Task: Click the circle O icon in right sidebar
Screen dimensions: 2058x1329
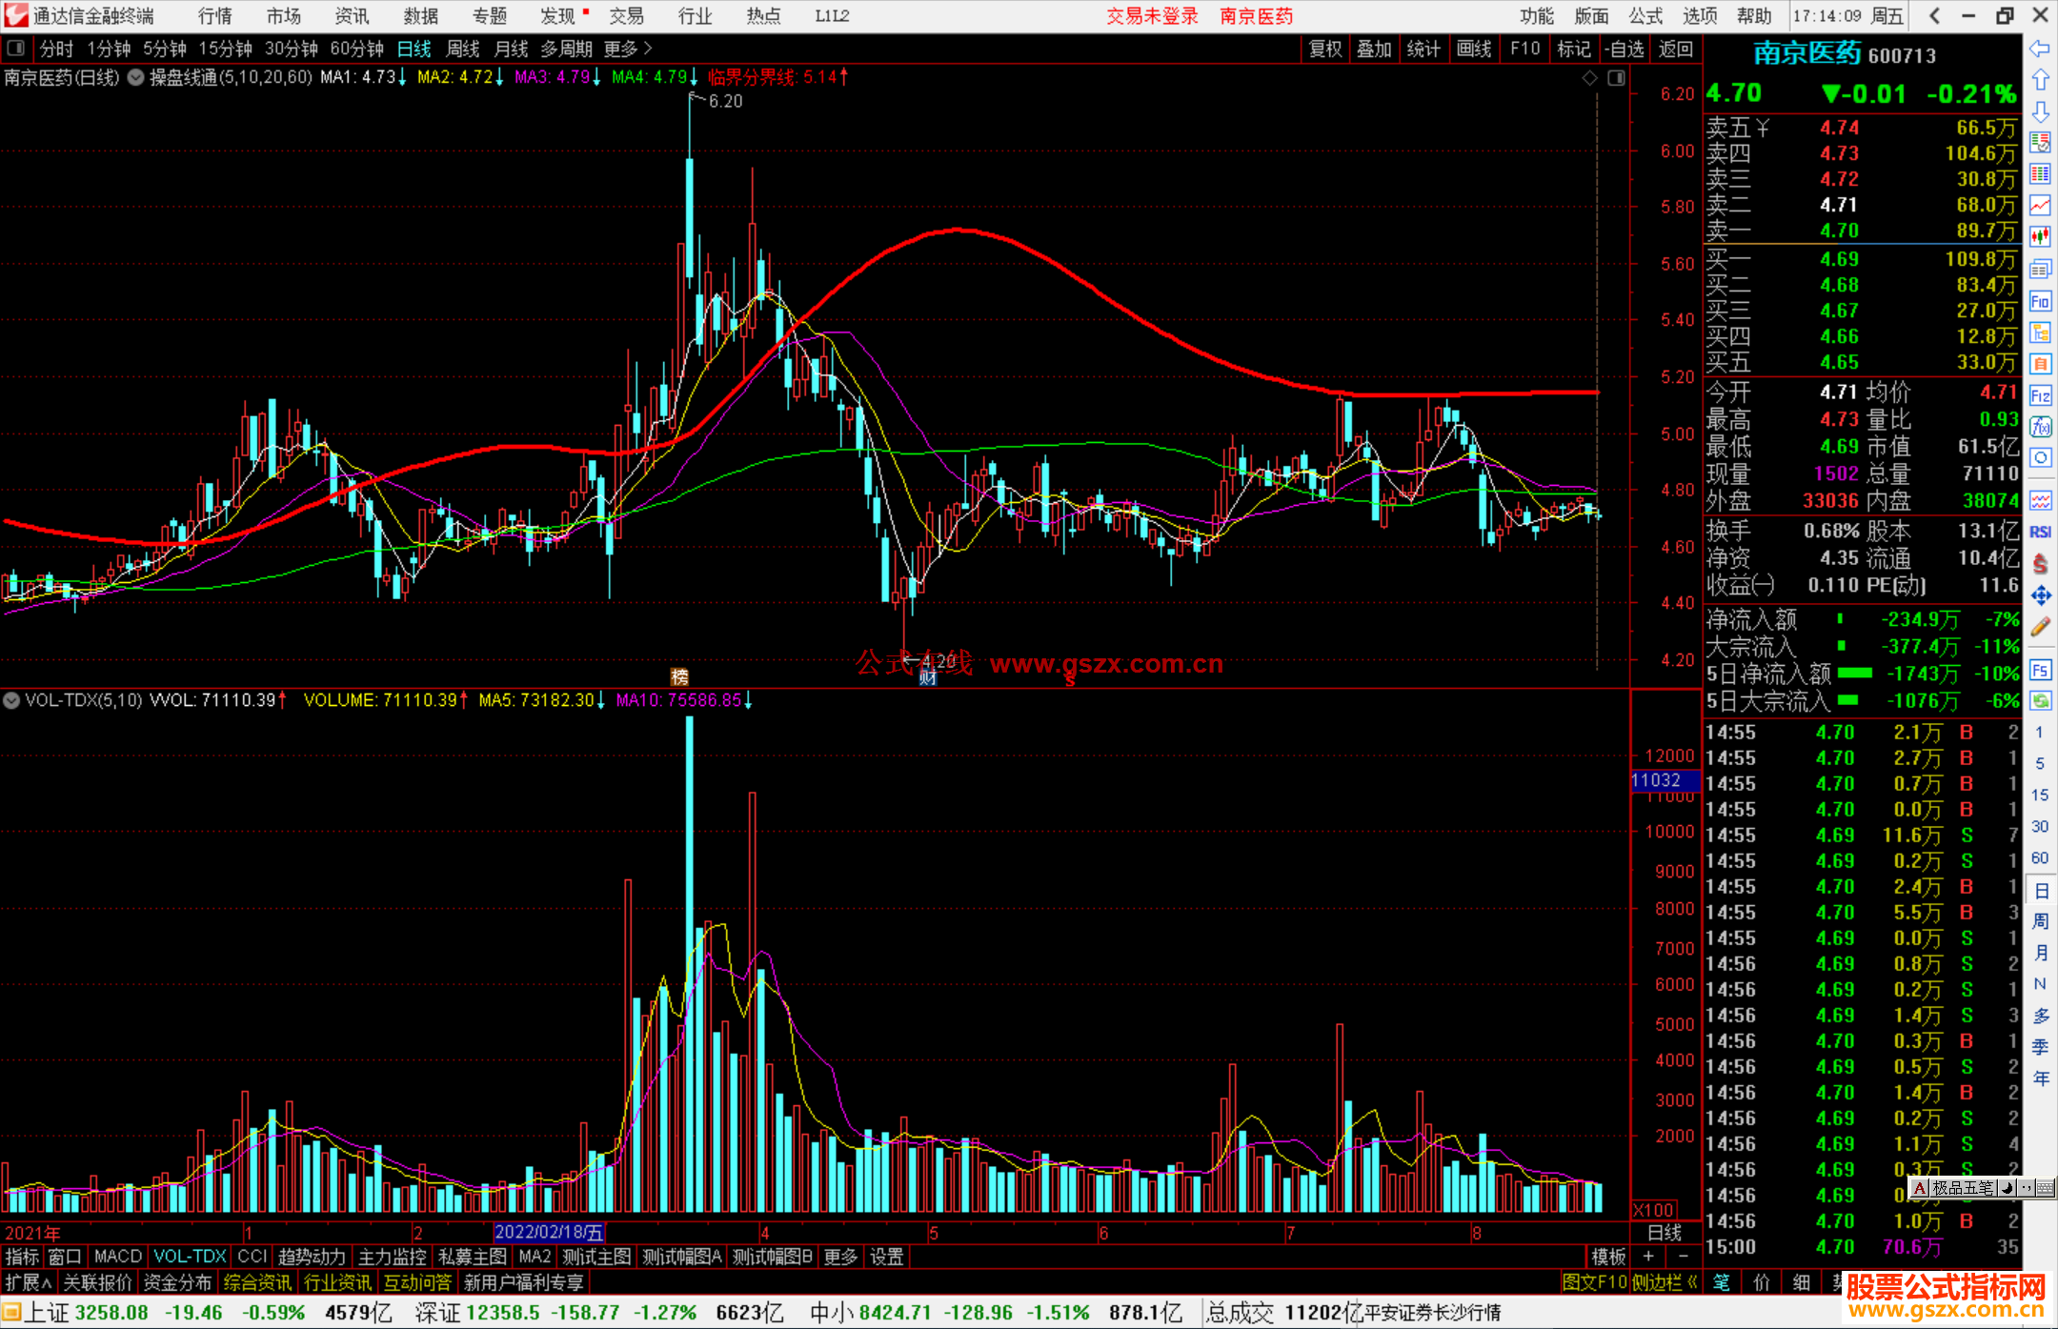Action: point(2040,458)
